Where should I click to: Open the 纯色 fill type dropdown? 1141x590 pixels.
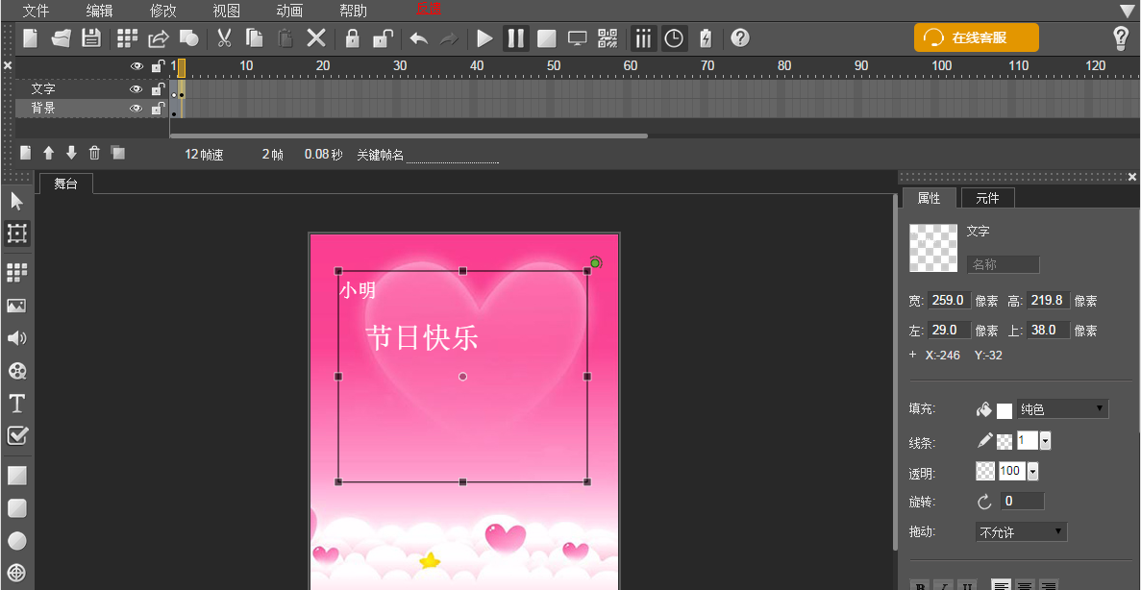(x=1062, y=409)
